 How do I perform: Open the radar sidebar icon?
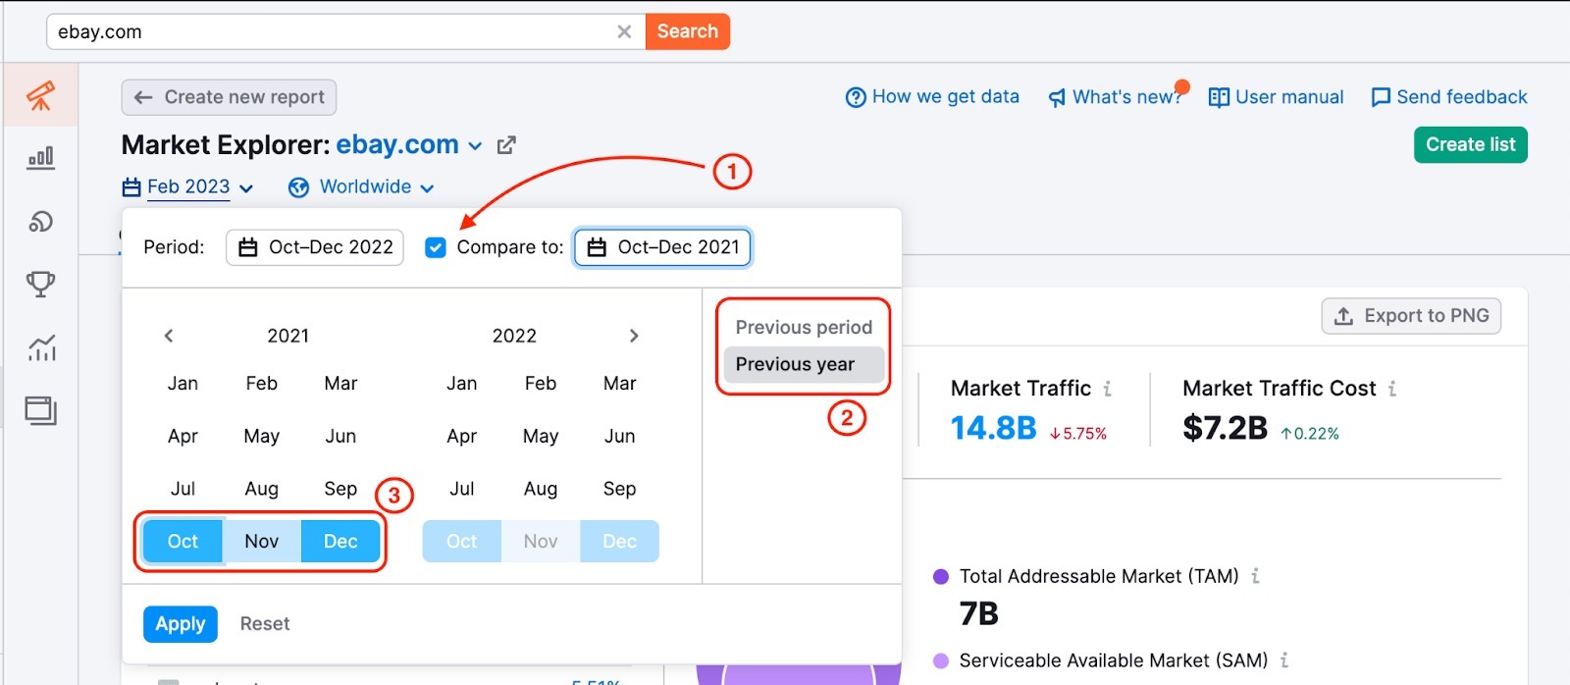(x=40, y=221)
